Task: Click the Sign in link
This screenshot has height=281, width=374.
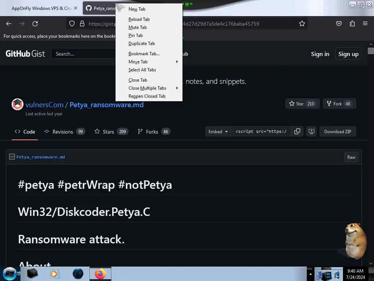Action: (320, 54)
